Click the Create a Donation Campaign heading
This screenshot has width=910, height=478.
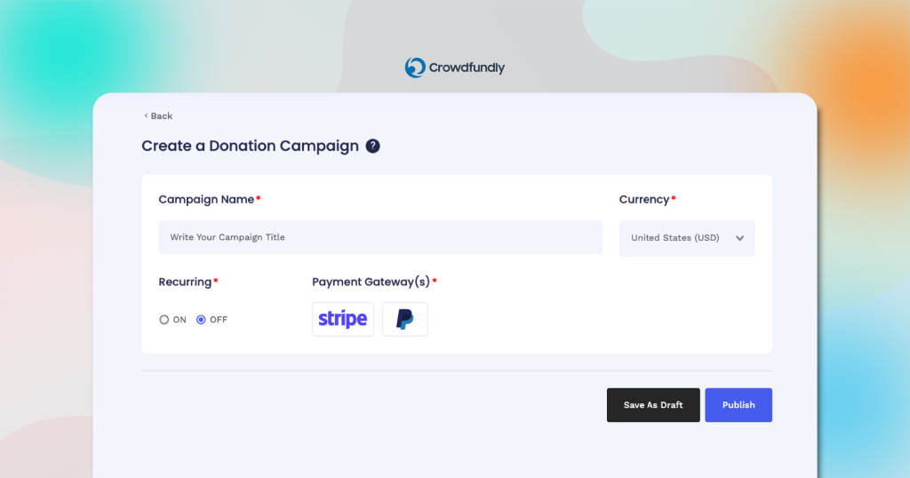pos(250,147)
